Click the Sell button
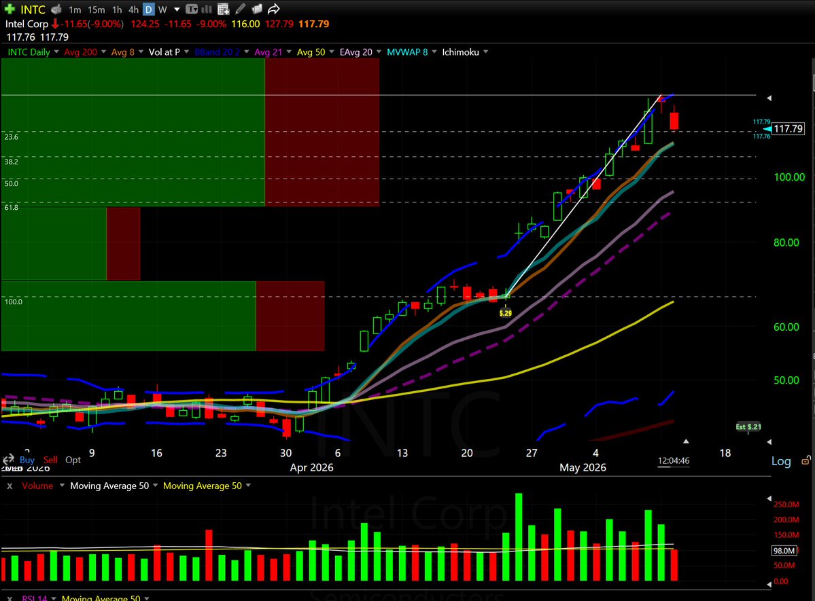 (x=50, y=460)
